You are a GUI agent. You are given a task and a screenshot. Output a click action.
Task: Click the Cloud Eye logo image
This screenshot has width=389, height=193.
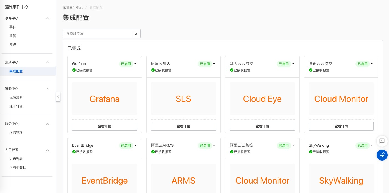point(262,98)
